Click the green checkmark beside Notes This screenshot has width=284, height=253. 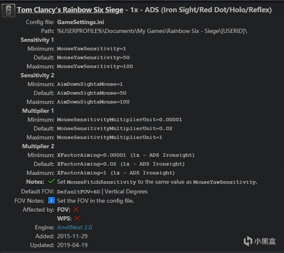coord(51,181)
